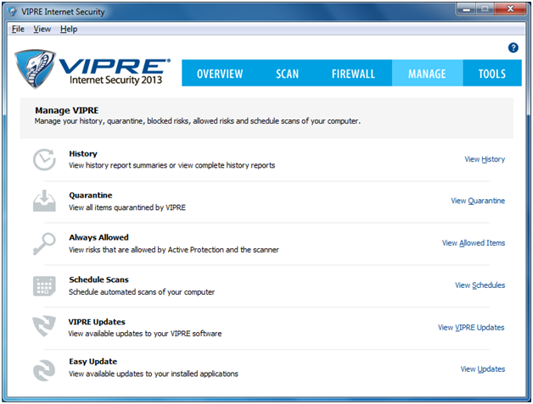533x404 pixels.
Task: Click the Quarantine heading text
Action: click(x=91, y=196)
